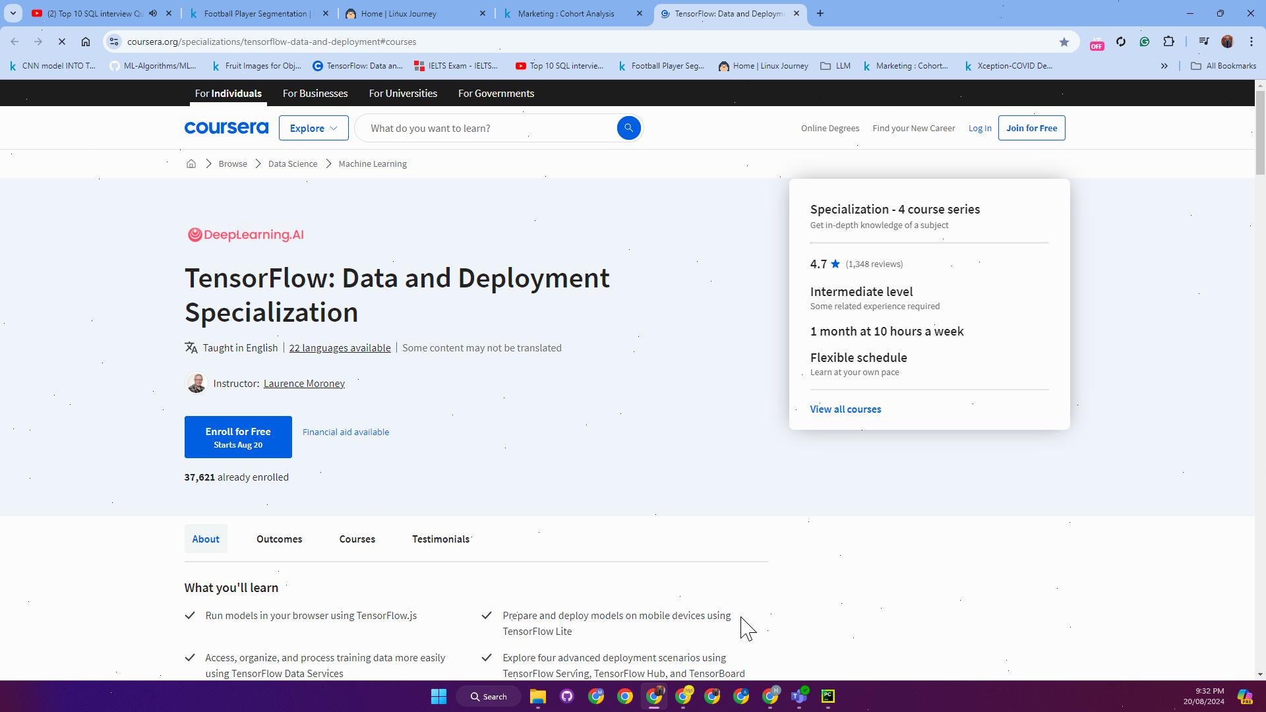Open instructor Laurence Moroney's profile link
This screenshot has width=1266, height=712.
304,383
